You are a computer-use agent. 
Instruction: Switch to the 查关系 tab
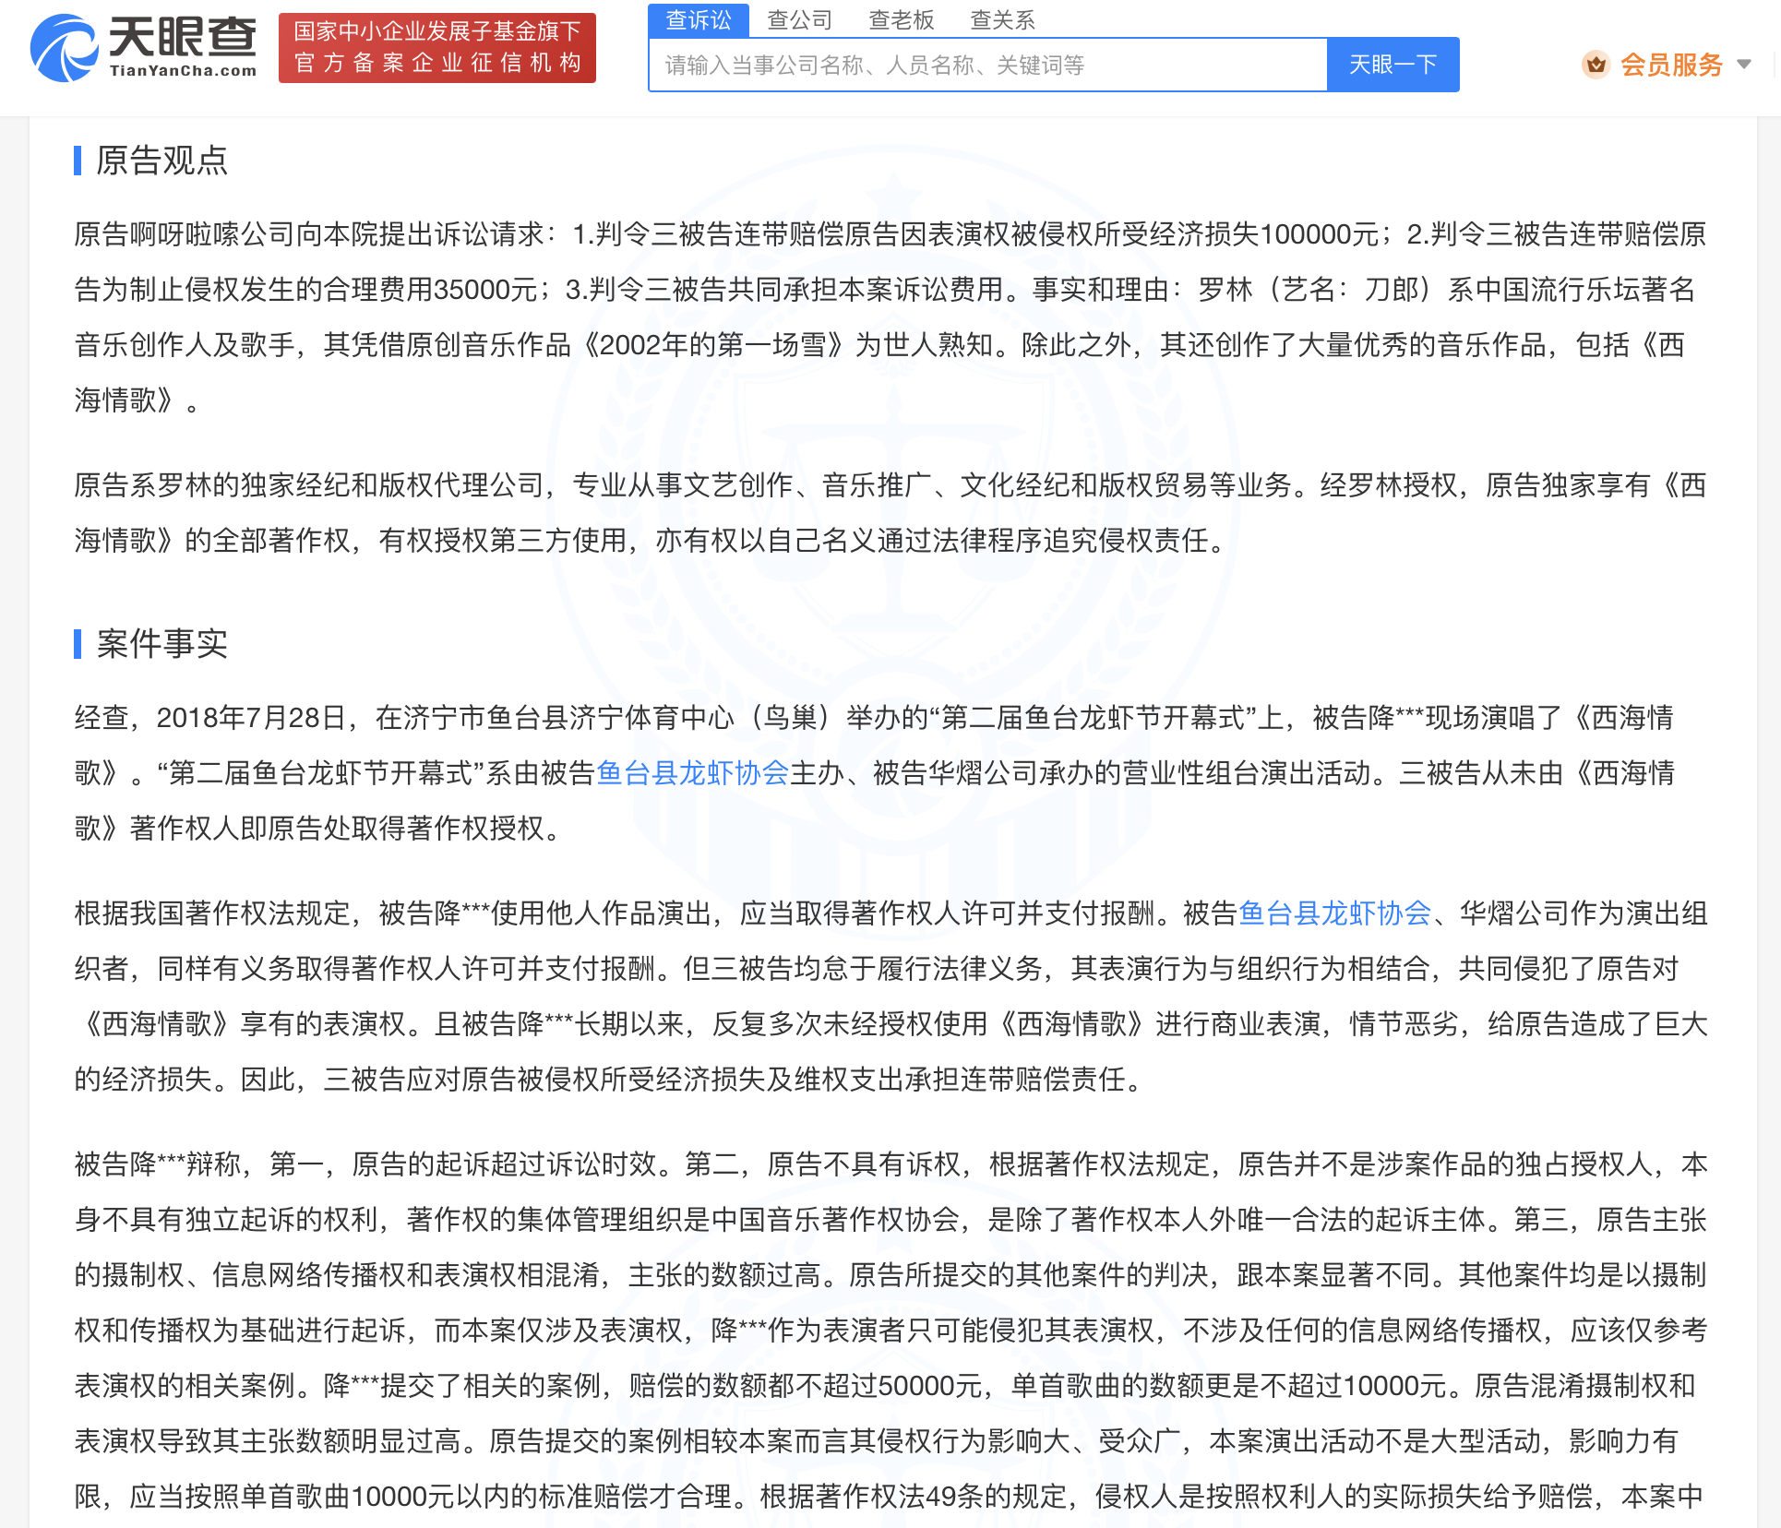click(1002, 19)
